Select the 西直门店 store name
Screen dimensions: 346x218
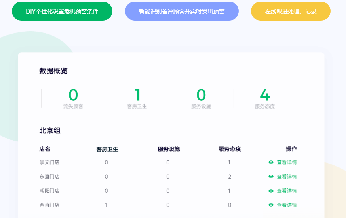point(49,205)
